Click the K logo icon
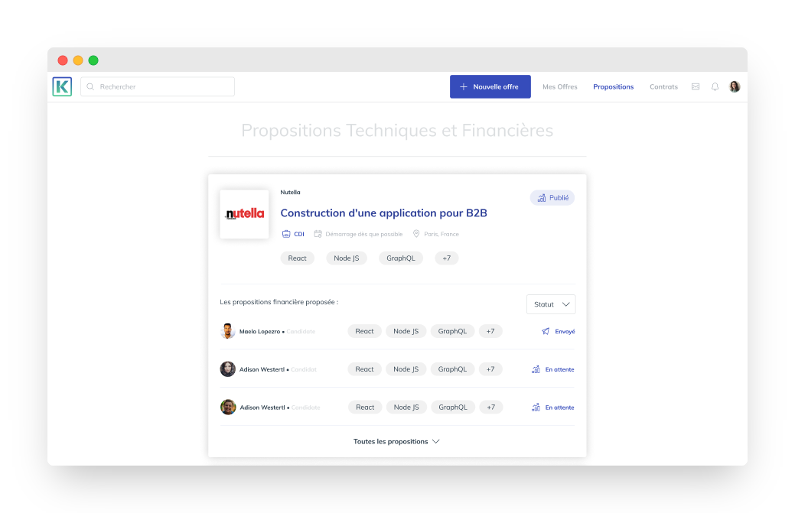This screenshot has height=513, width=795. [62, 86]
